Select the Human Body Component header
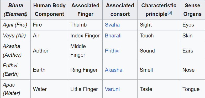Screen dimensions: 205x98 click(49, 10)
